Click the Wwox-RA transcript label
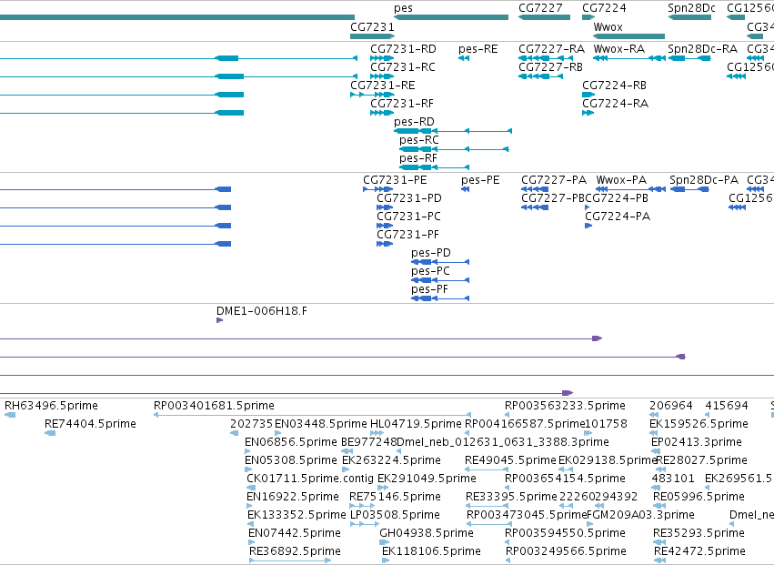The image size is (774, 565). pos(619,49)
